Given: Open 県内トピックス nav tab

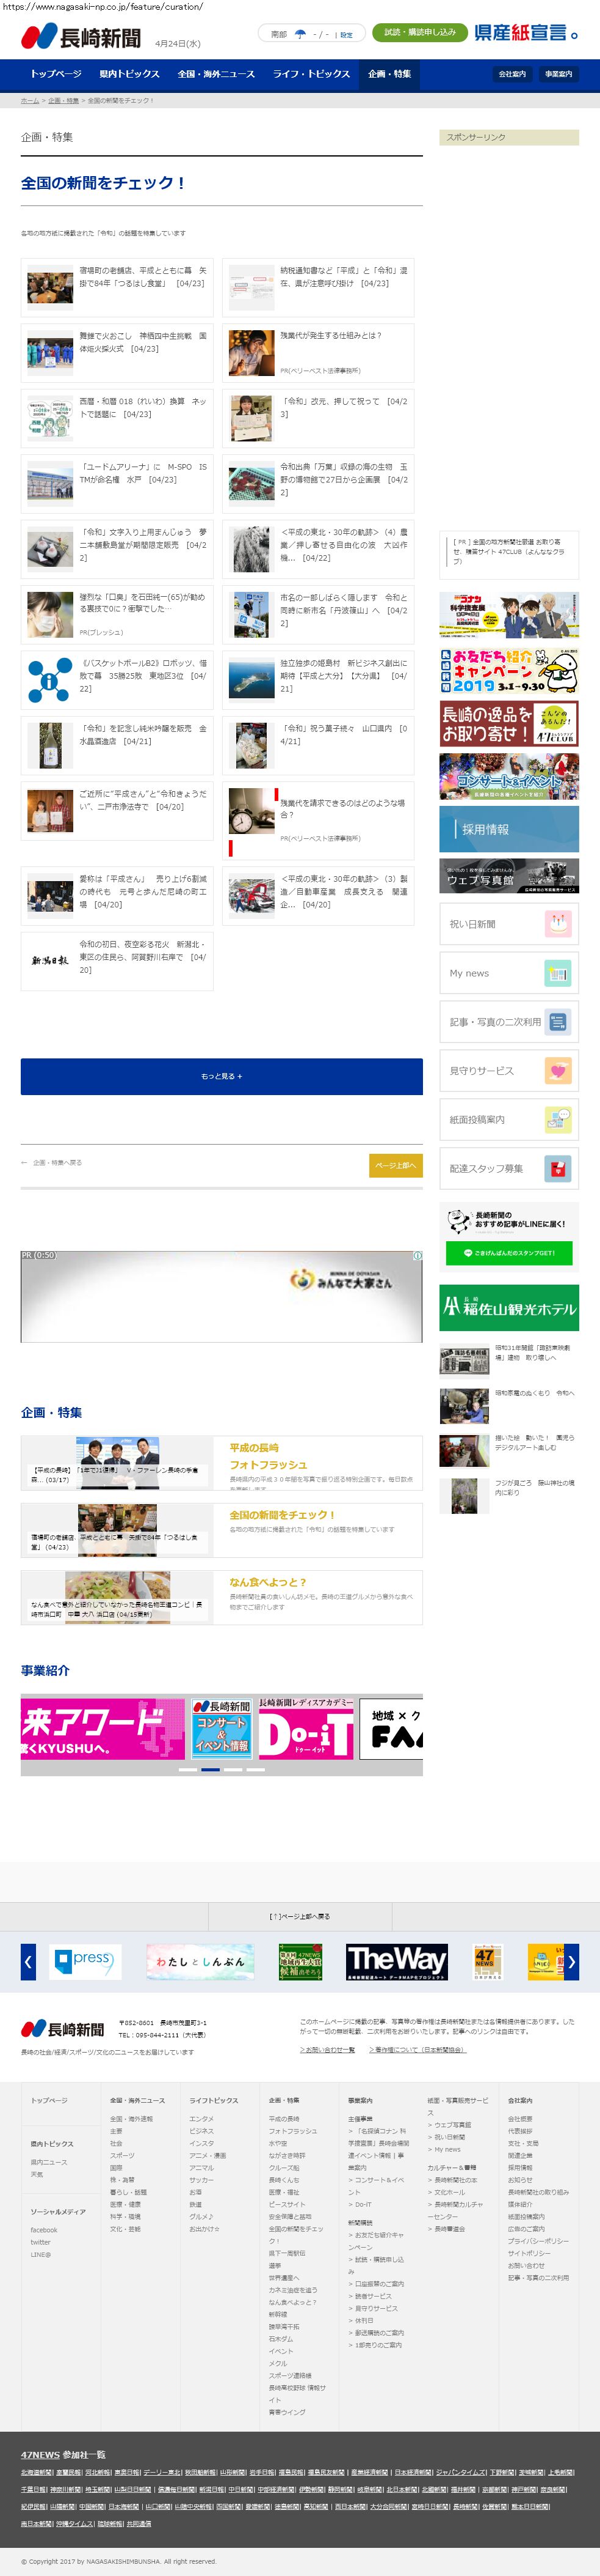Looking at the screenshot, I should coord(130,74).
